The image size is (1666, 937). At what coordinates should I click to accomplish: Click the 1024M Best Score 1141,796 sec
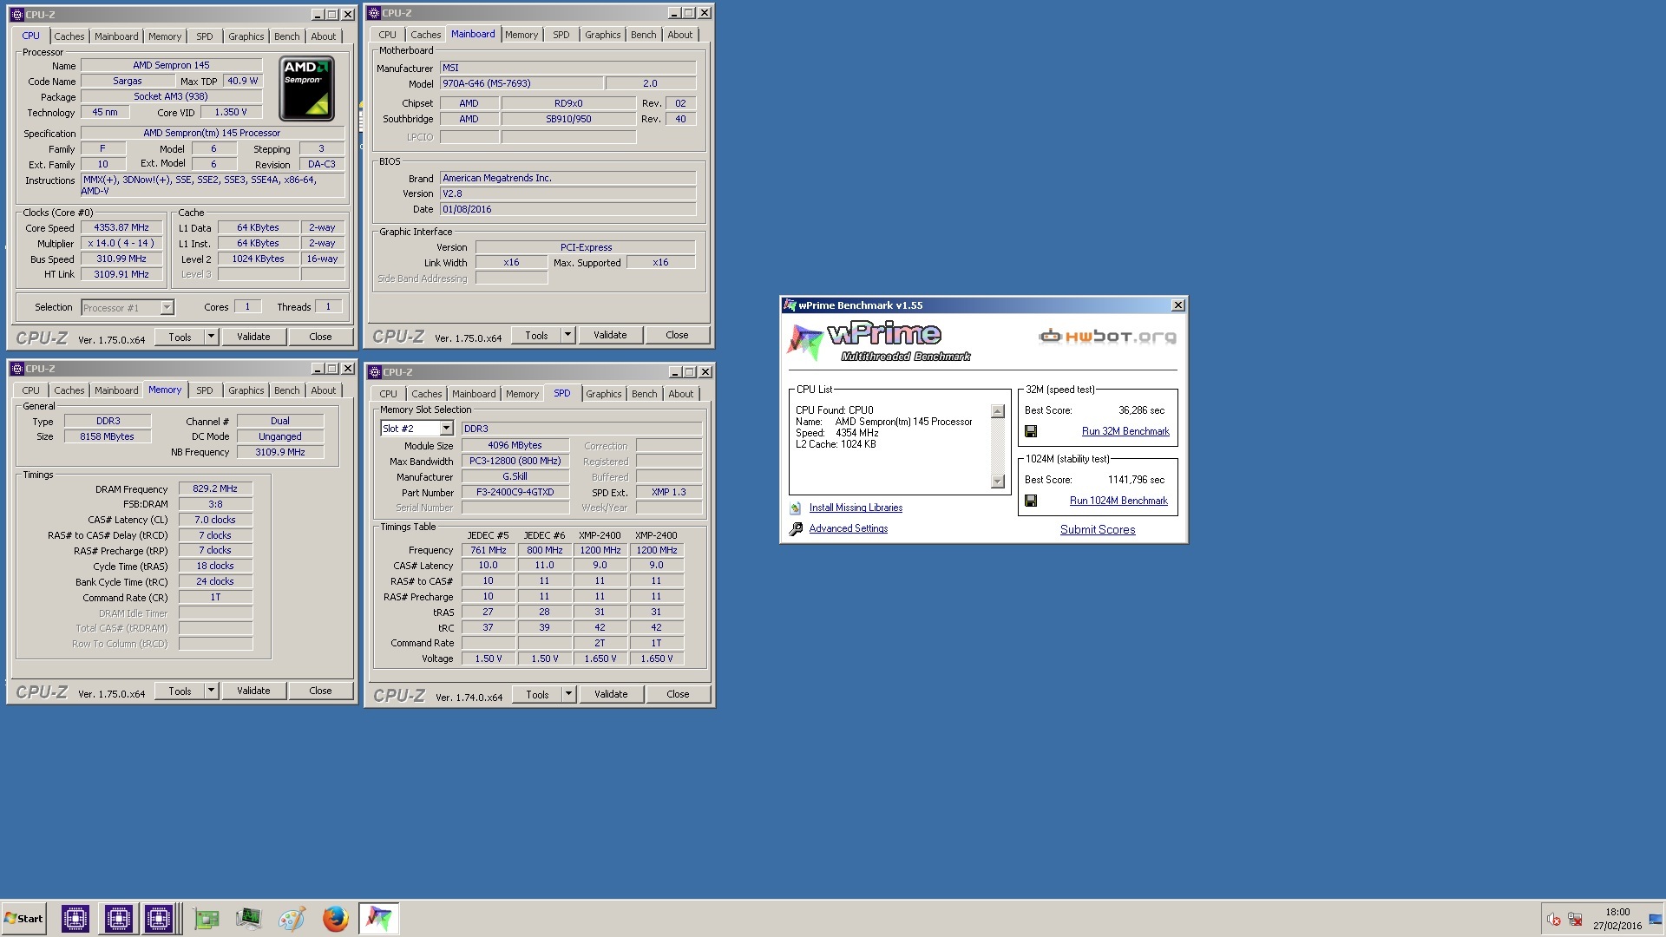click(x=1136, y=479)
